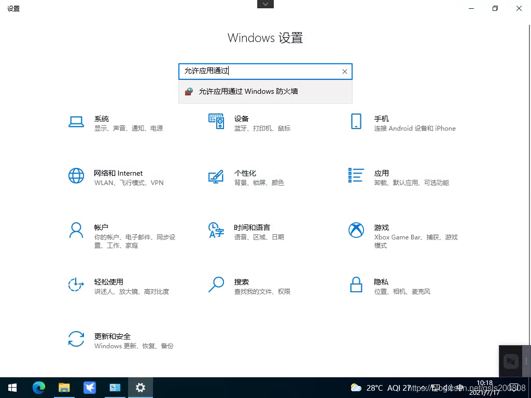Open File Explorer from the taskbar

coord(64,388)
